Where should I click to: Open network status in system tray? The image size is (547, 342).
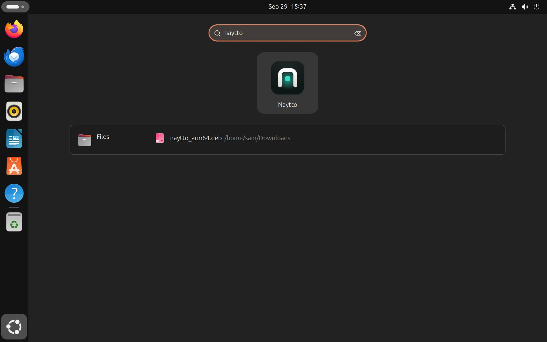(513, 7)
